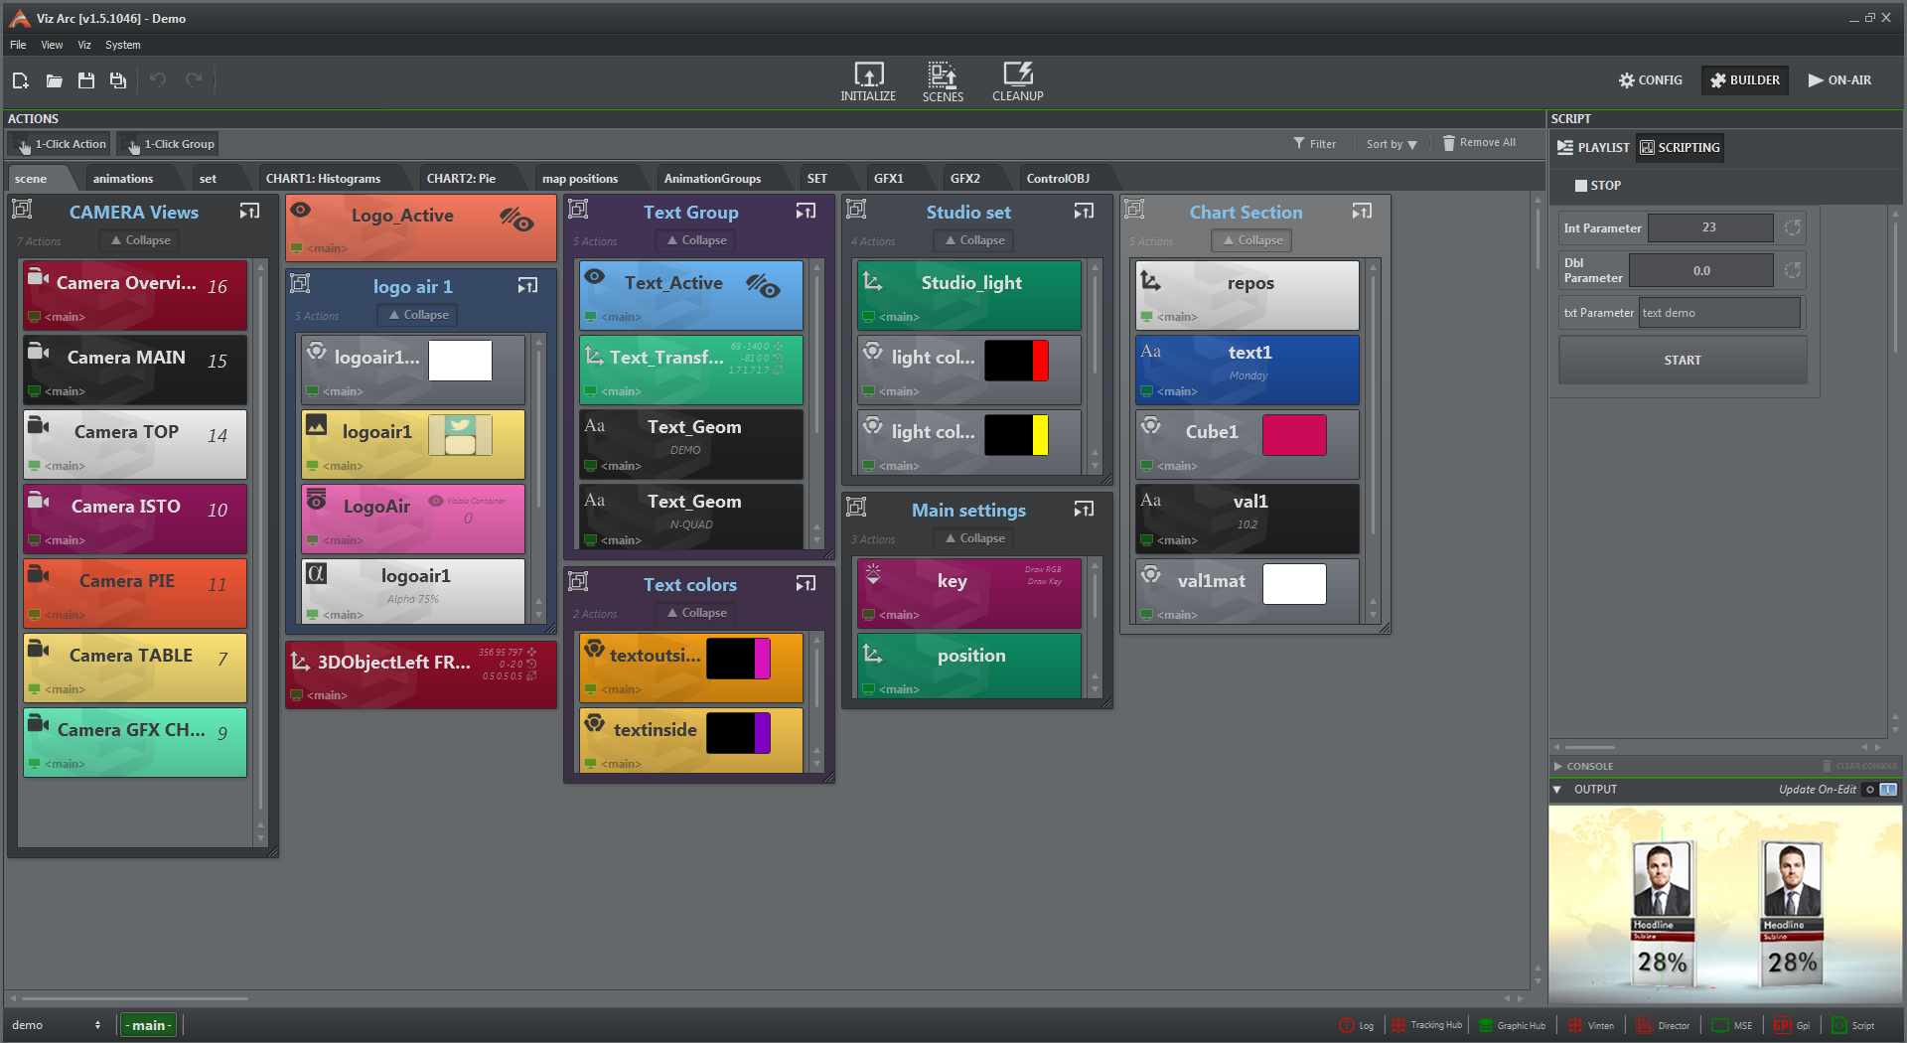Screen dimensions: 1907x1043
Task: Toggle the Update On-Edit switch
Action: coord(1880,790)
